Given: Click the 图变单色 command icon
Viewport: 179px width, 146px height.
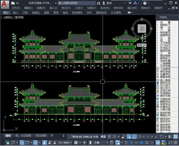Looking at the screenshot, I should pos(158,125).
